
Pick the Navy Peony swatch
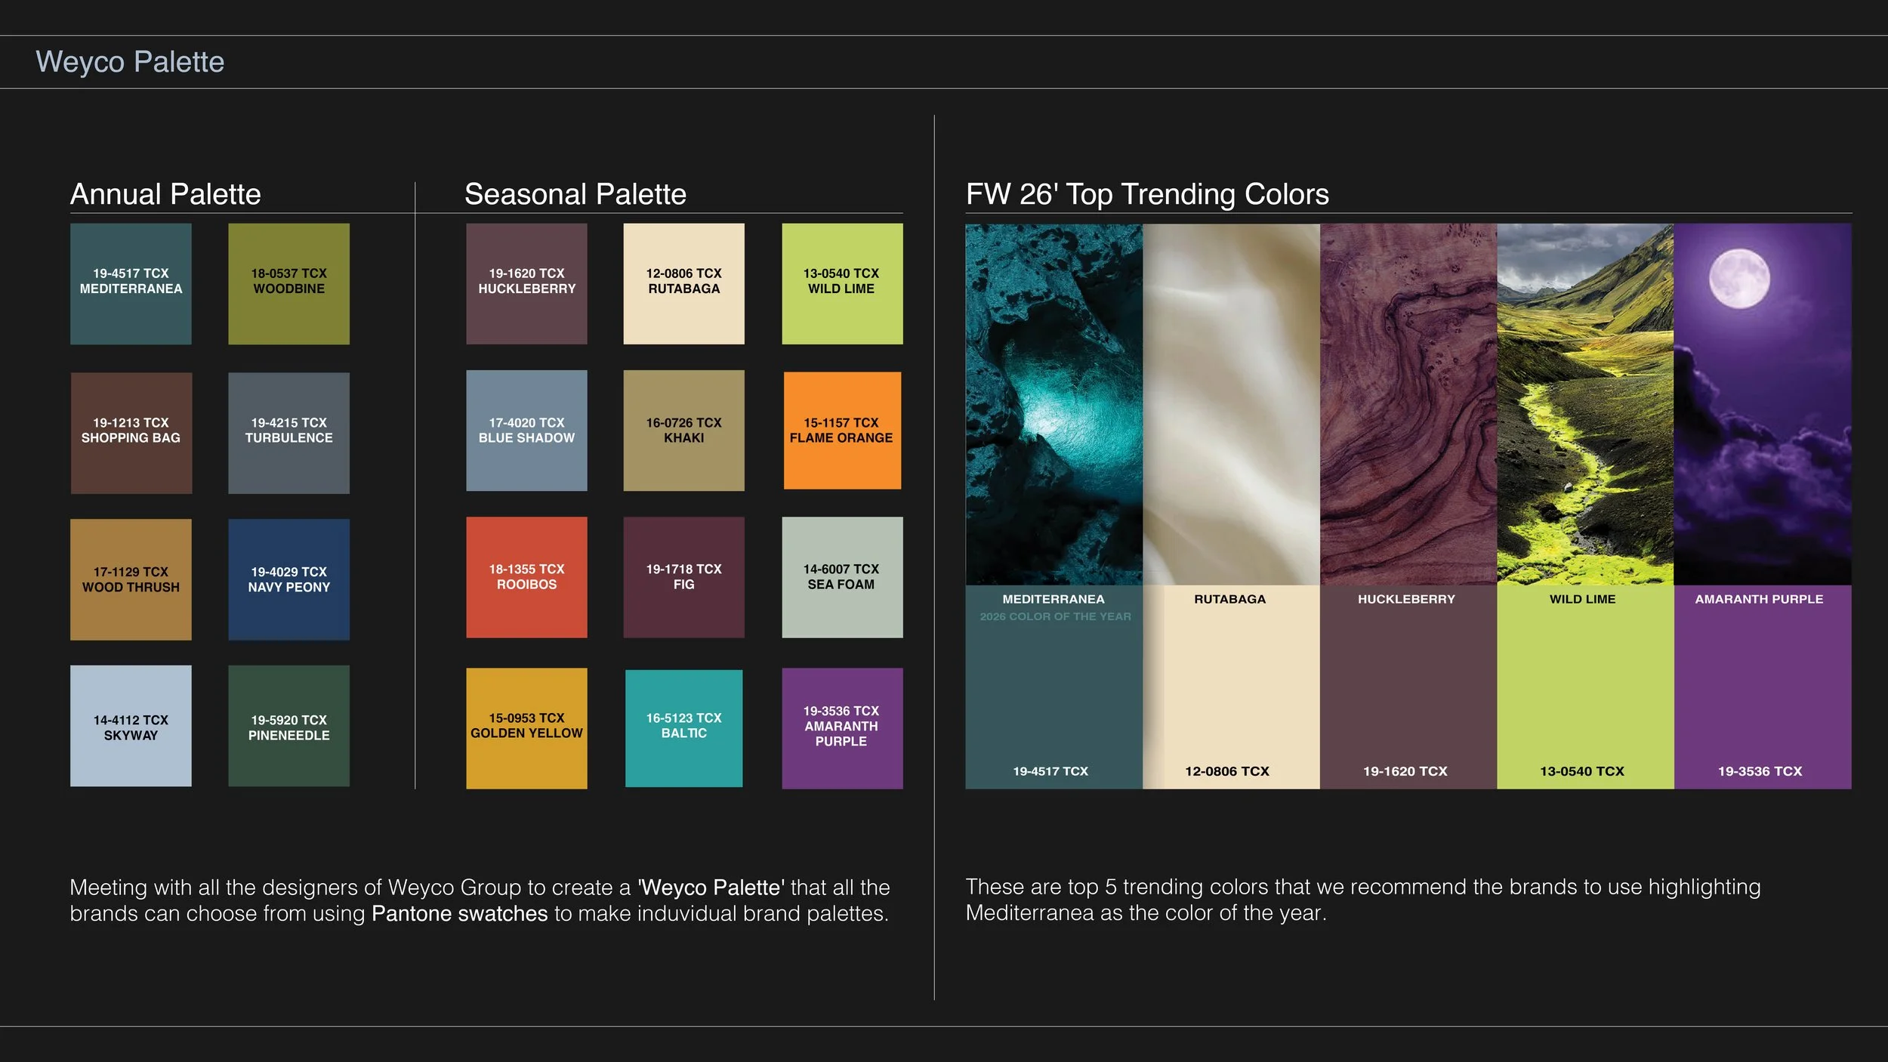pos(288,579)
